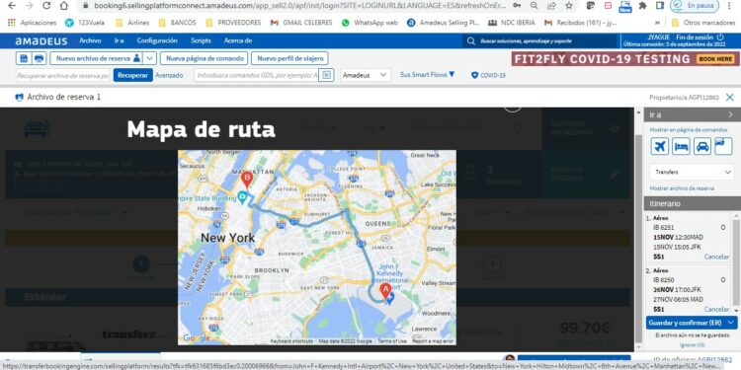Click Report a map error link

[x=433, y=340]
